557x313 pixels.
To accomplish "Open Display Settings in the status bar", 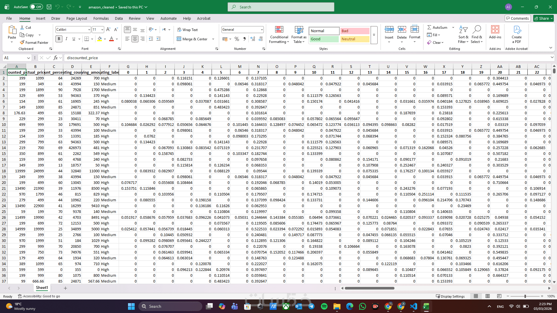I will point(450,296).
